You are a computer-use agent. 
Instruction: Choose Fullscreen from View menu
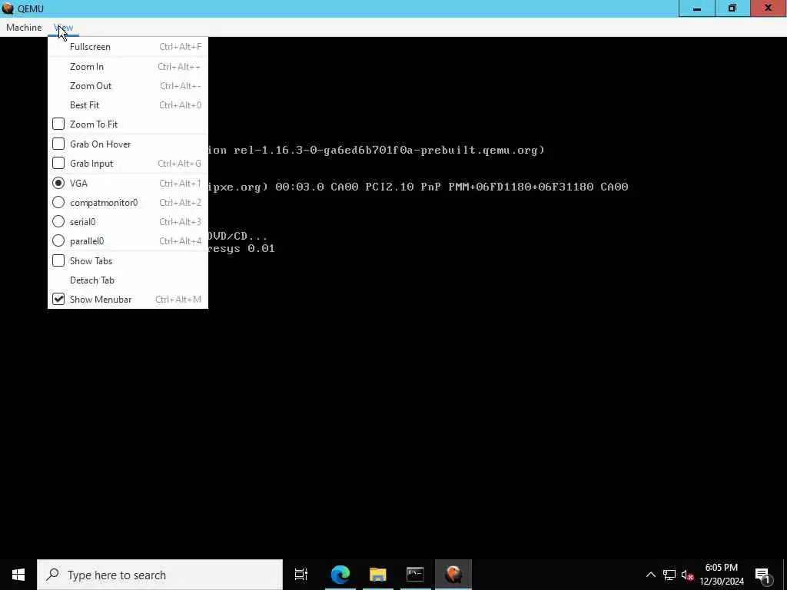128,47
